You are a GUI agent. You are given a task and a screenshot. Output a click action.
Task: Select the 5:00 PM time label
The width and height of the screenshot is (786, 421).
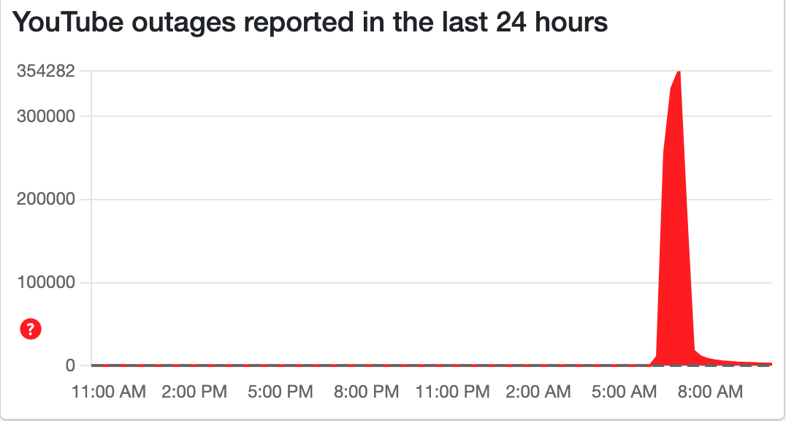tap(280, 392)
